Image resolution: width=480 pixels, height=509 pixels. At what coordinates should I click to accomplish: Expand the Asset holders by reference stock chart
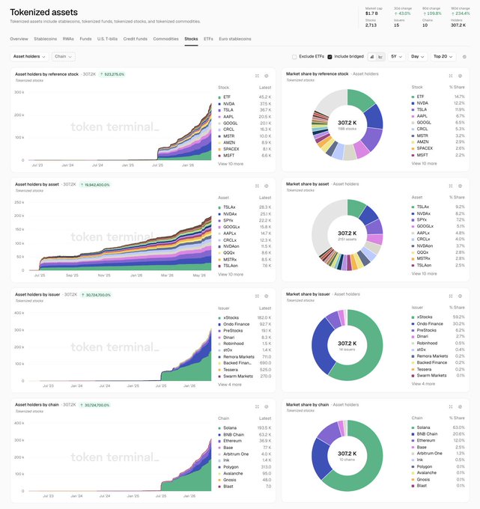[257, 76]
